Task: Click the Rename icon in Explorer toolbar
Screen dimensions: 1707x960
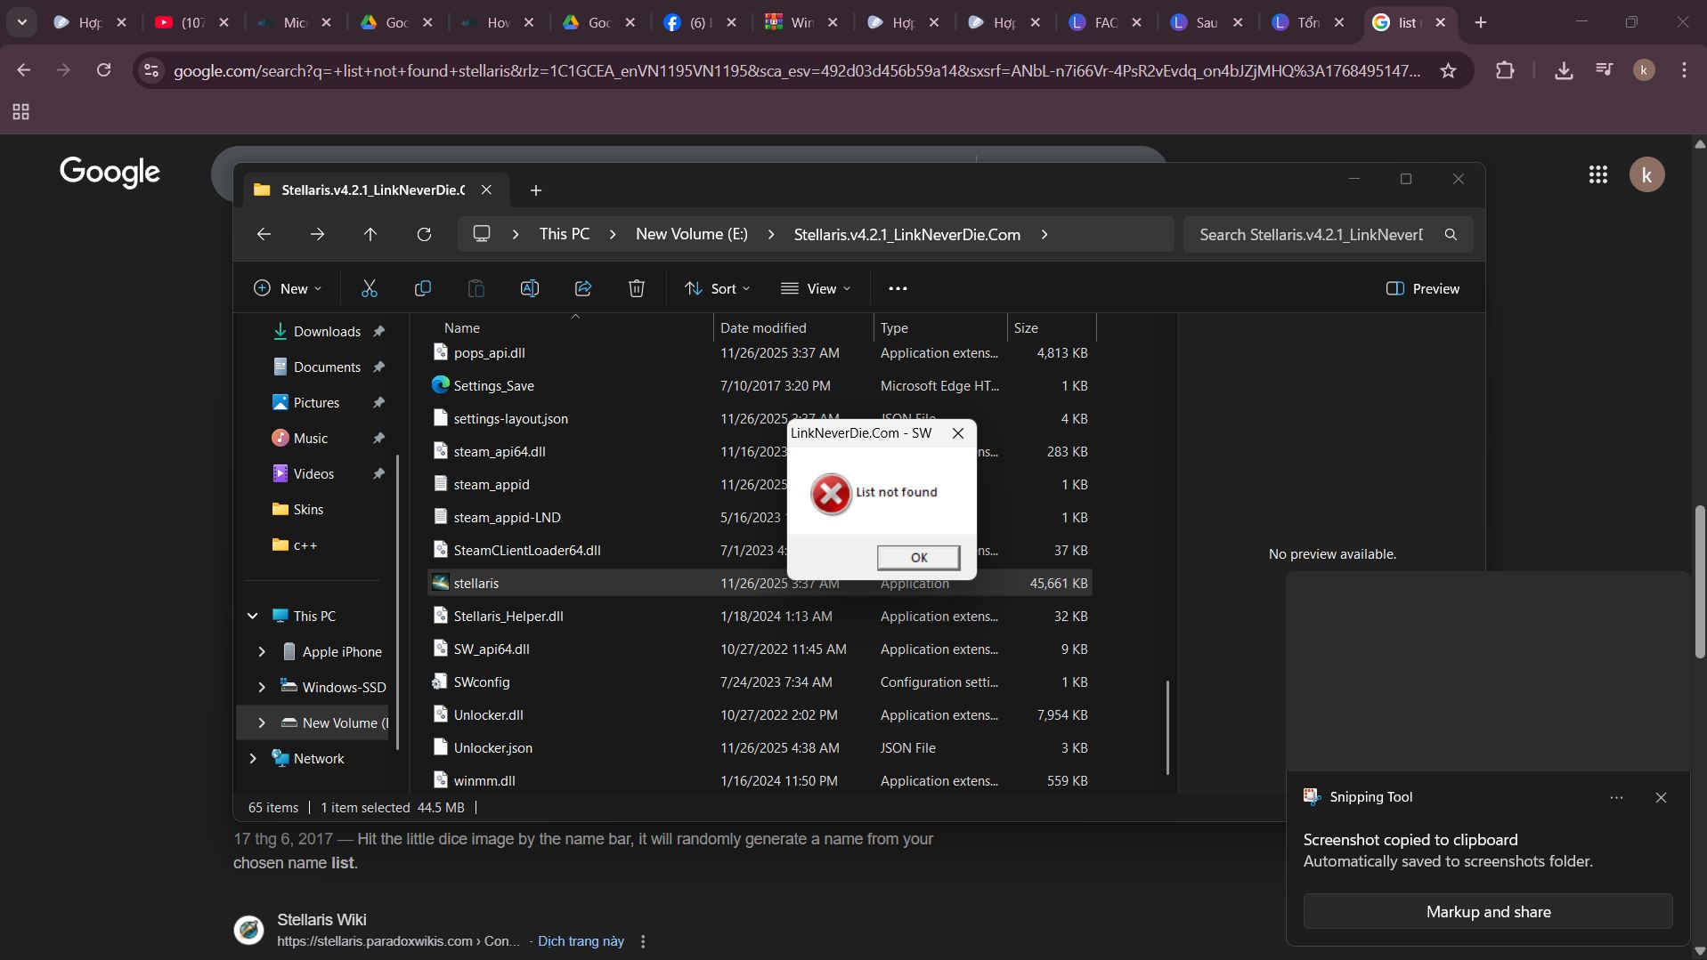Action: click(x=530, y=288)
